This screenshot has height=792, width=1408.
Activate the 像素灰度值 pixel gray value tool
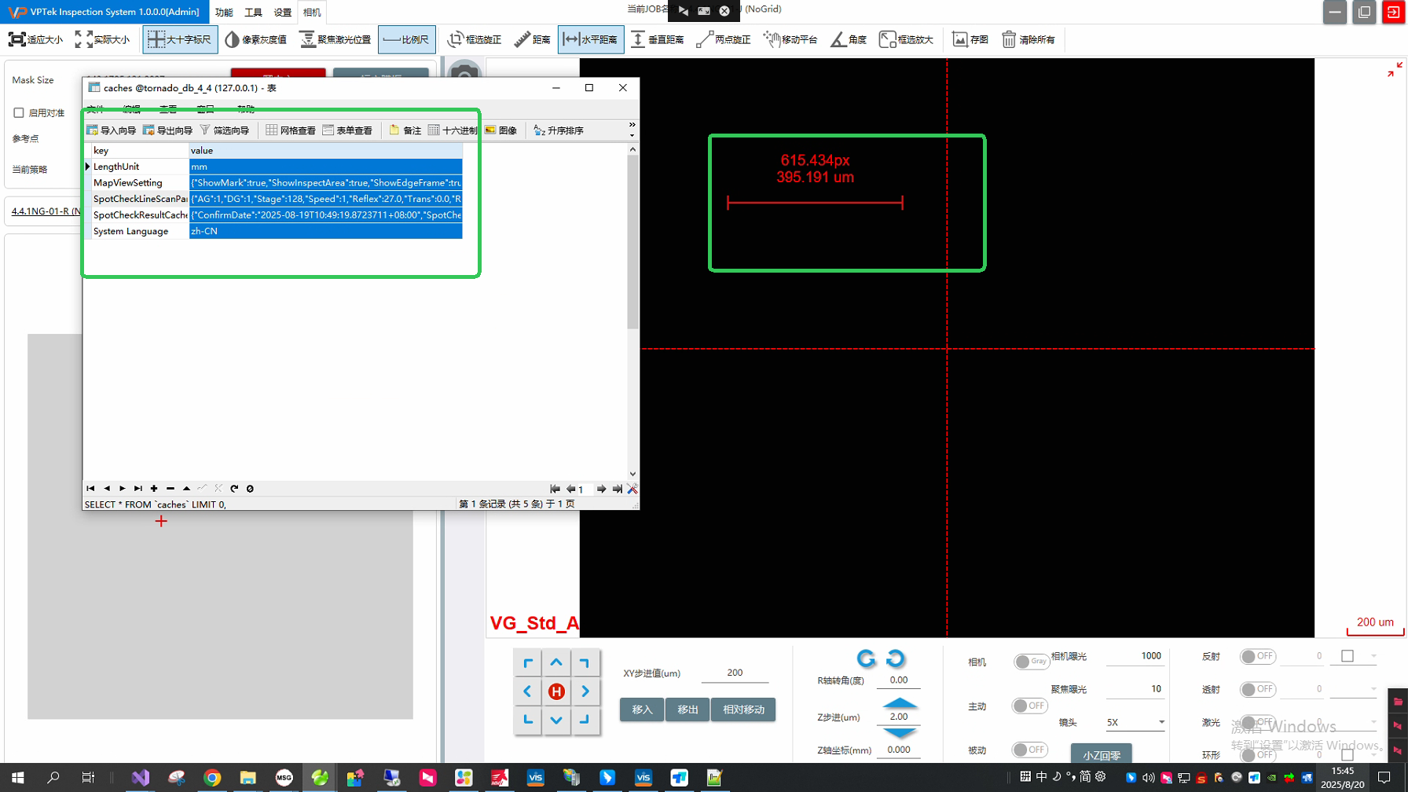click(x=256, y=39)
